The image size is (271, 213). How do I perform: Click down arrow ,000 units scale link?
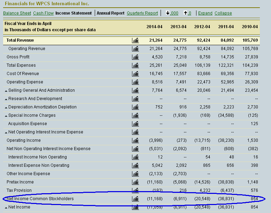click(x=172, y=13)
